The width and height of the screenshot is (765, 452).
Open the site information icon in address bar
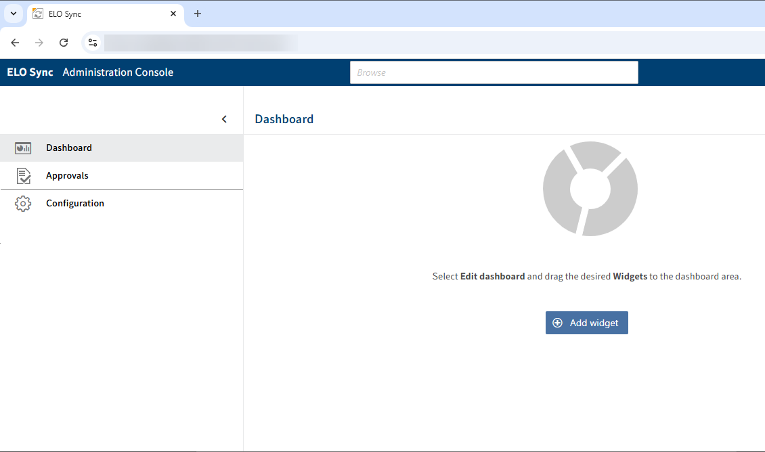point(93,43)
